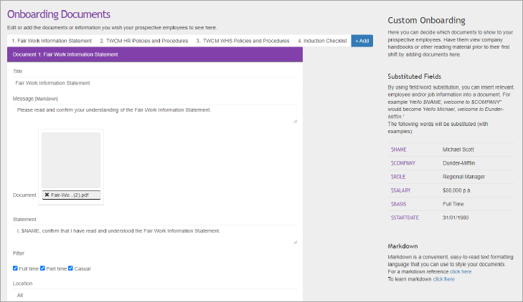Screen dimensions: 523x302
Task: Uncheck the Full time filter checkbox
Action: point(16,268)
